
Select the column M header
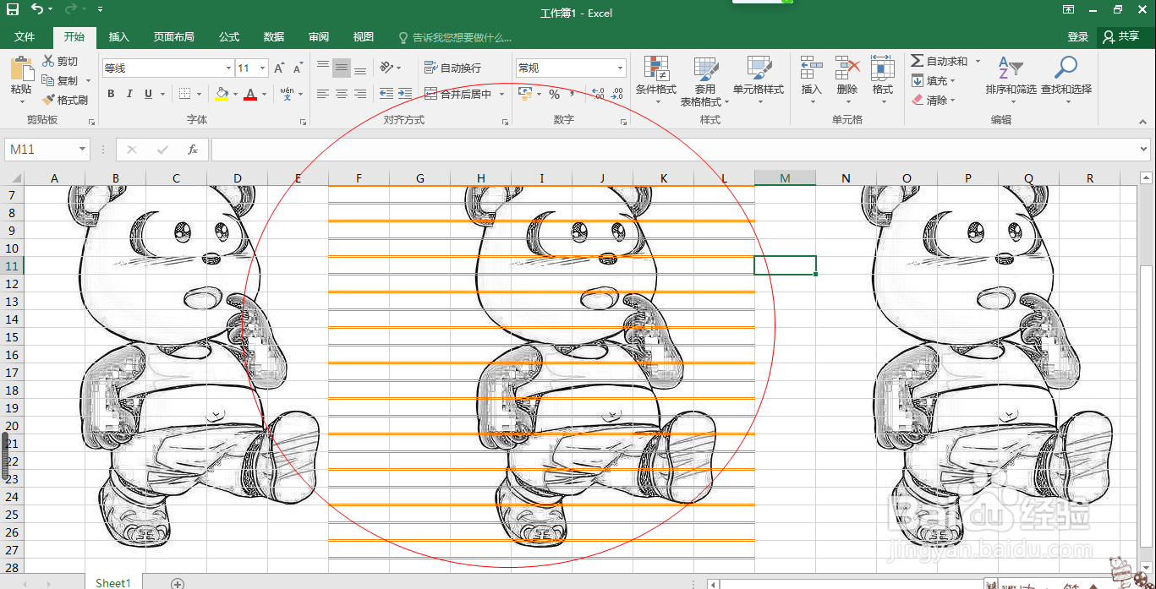point(785,177)
